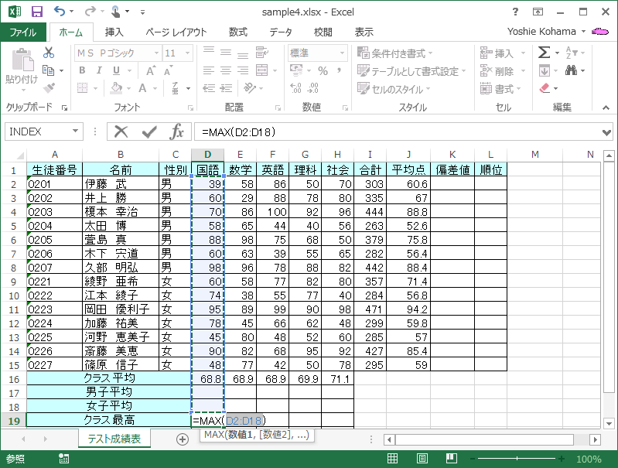
Task: Click the decrease indent icon
Action: [209, 88]
